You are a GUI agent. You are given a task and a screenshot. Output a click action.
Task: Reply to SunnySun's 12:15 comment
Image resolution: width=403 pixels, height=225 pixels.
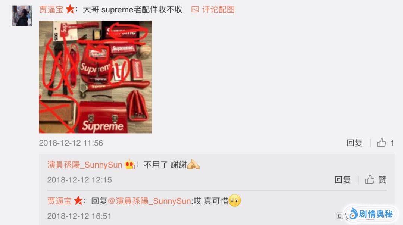tap(343, 179)
